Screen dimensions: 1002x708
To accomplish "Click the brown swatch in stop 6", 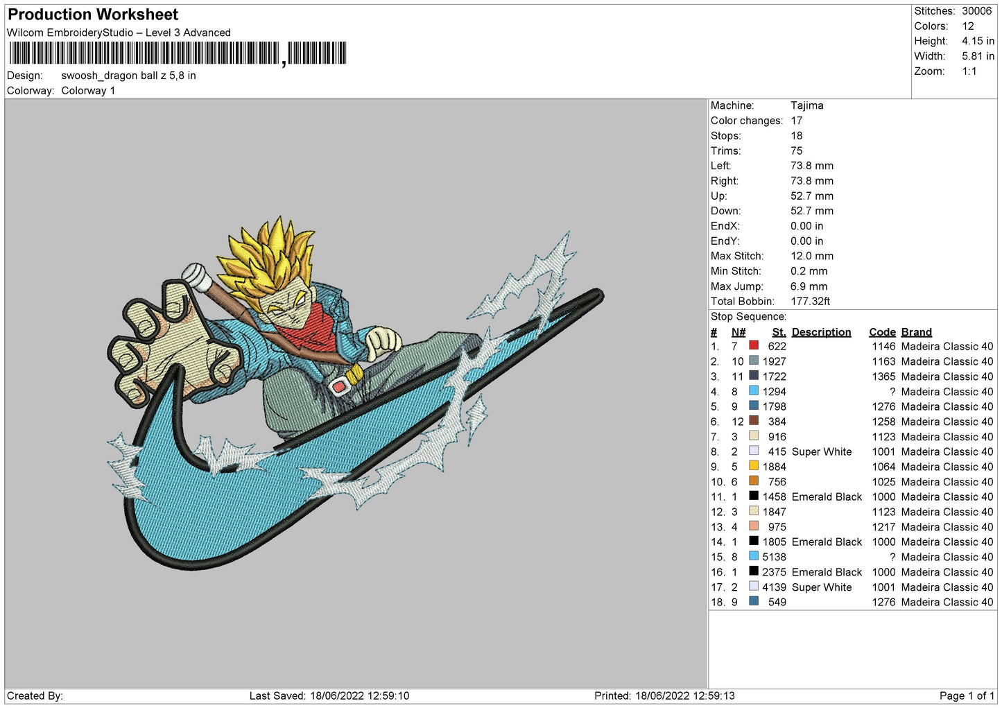I will click(x=754, y=421).
